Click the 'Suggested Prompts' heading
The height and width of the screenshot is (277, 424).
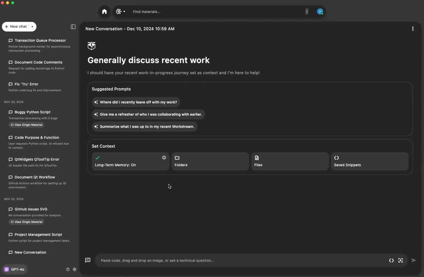pyautogui.click(x=111, y=89)
